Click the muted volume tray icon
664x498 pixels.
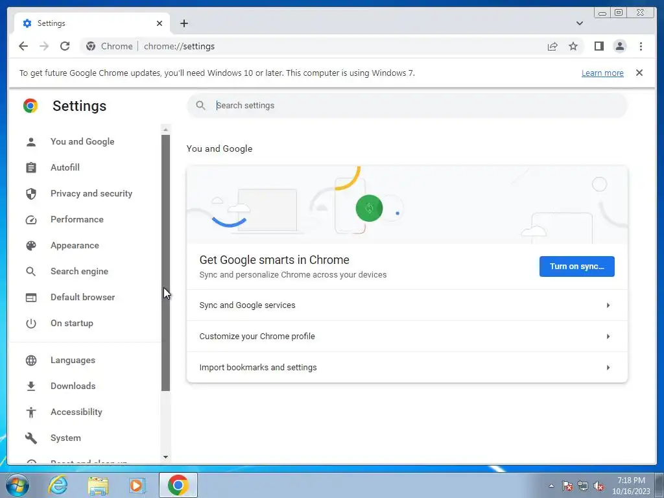[599, 486]
